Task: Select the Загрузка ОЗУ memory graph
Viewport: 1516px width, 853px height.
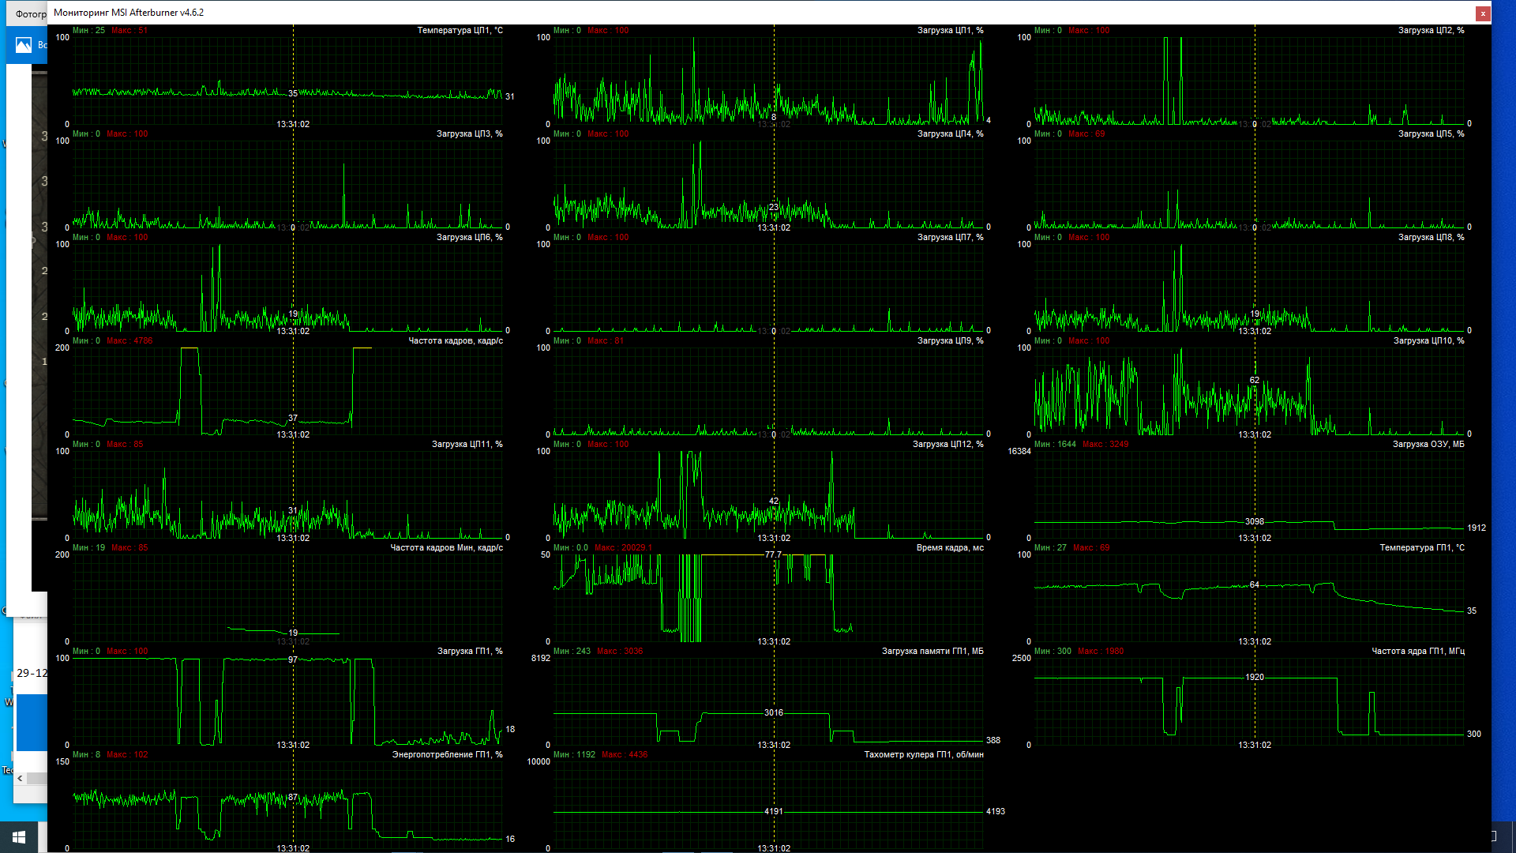Action: [1249, 494]
